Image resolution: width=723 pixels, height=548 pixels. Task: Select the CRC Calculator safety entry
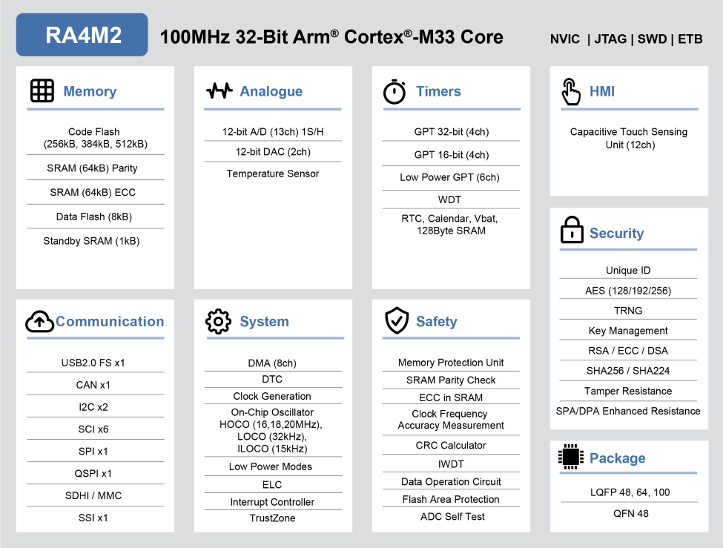click(x=451, y=446)
